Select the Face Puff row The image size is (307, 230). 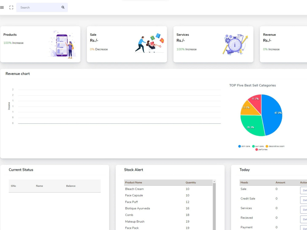coord(168,202)
